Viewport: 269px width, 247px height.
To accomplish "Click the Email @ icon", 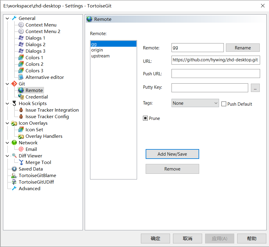I will coord(21,149).
